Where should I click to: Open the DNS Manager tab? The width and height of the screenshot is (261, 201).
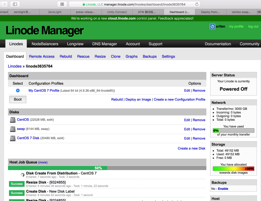(105, 44)
